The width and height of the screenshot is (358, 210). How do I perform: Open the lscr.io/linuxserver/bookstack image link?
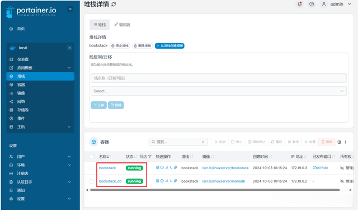tap(225, 168)
